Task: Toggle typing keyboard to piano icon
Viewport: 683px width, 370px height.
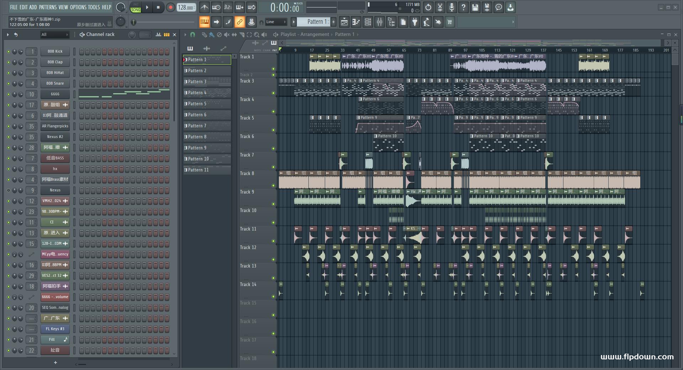Action: coord(205,22)
